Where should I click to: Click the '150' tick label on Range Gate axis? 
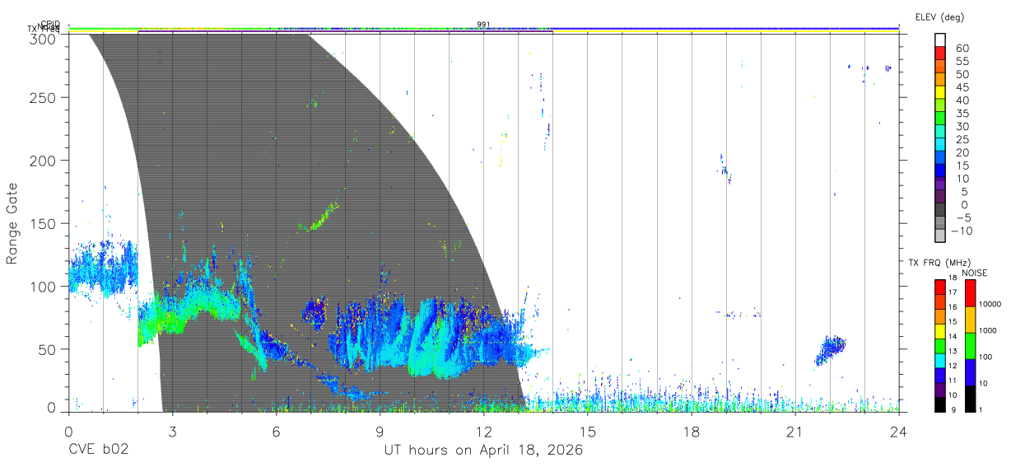[43, 223]
